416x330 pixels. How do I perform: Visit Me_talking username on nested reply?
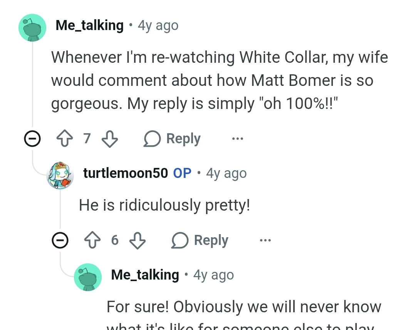[x=145, y=275]
